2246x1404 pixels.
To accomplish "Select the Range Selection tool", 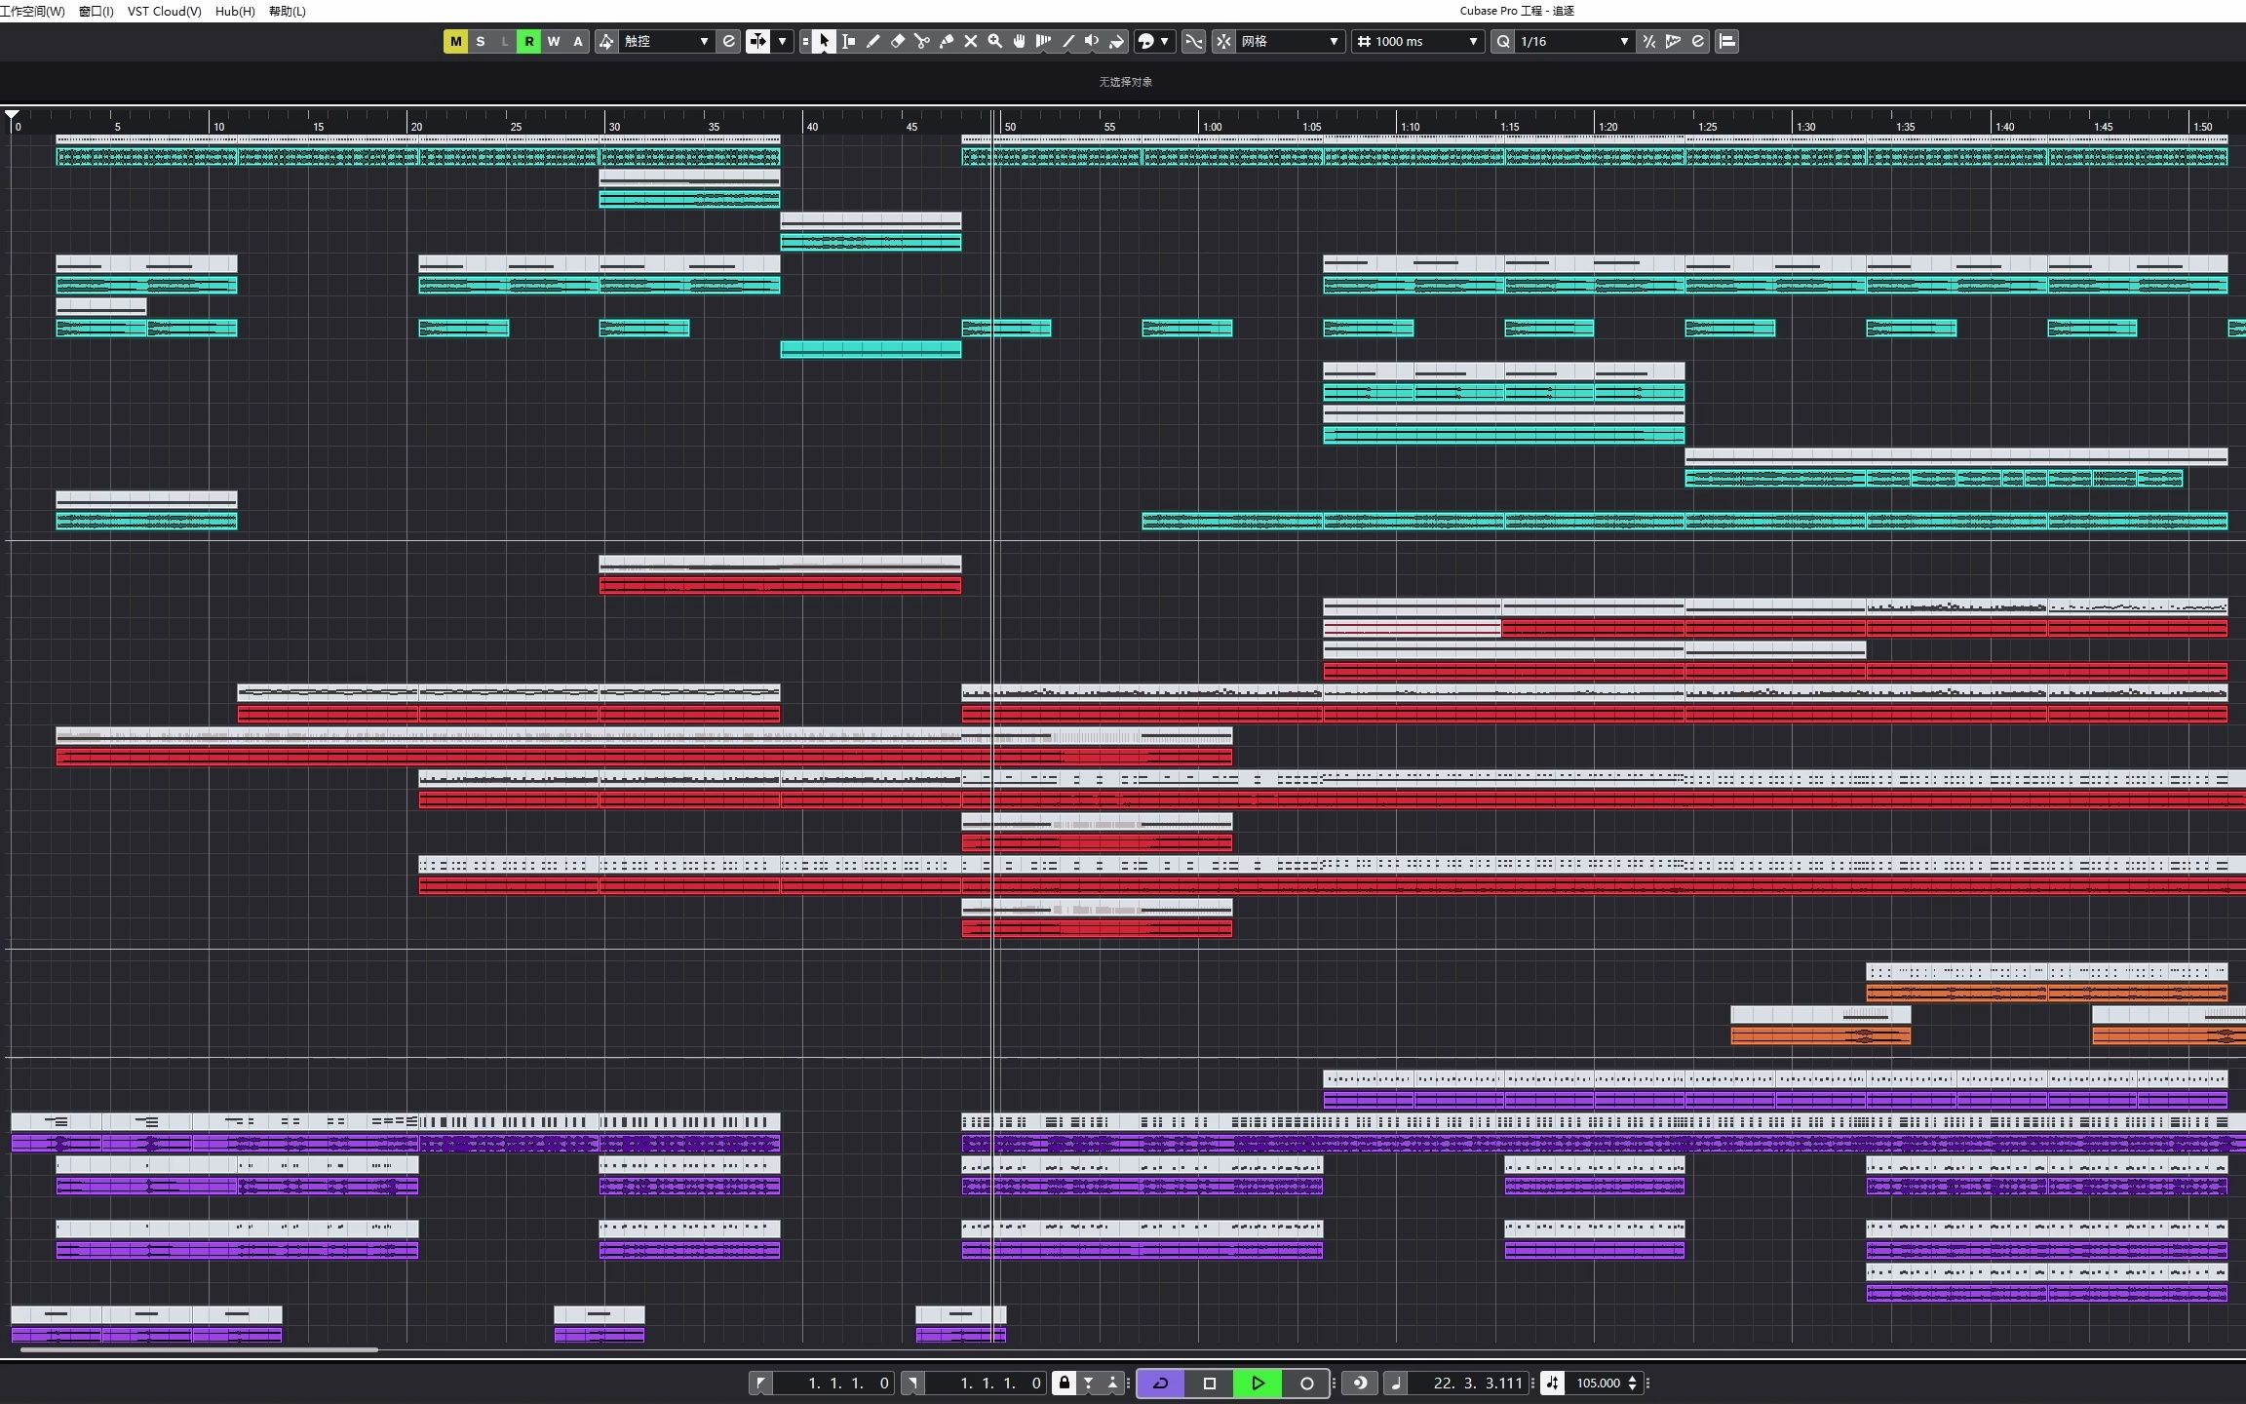I will pyautogui.click(x=848, y=41).
